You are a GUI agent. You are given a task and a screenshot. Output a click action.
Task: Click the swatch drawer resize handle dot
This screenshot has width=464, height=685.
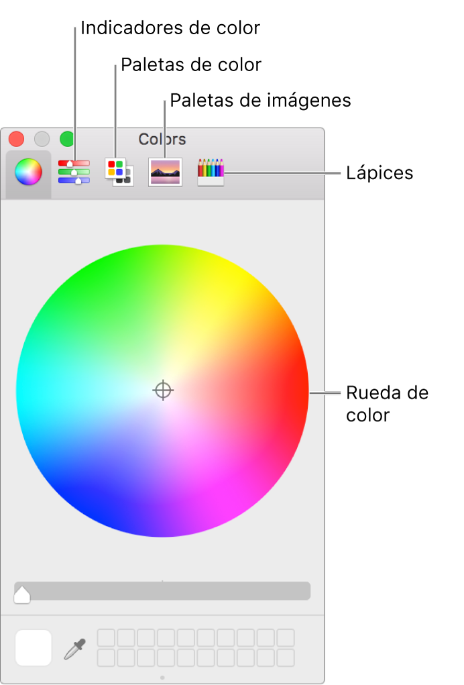point(162,678)
